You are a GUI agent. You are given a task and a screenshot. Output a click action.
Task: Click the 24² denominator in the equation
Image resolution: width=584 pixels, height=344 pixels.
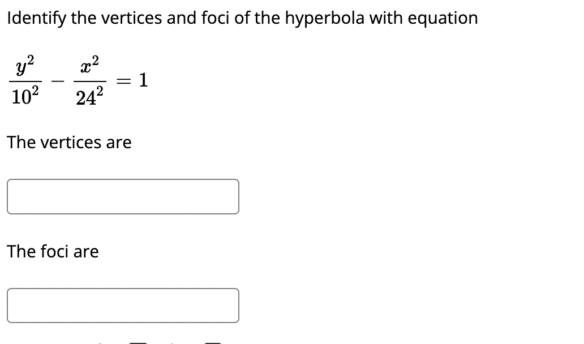pos(89,96)
